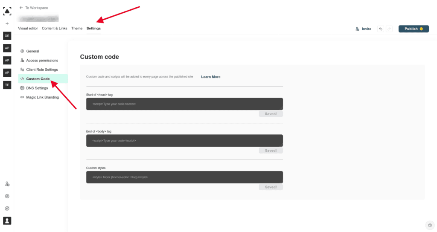Select the Settings tab
The height and width of the screenshot is (232, 437).
coord(93,29)
